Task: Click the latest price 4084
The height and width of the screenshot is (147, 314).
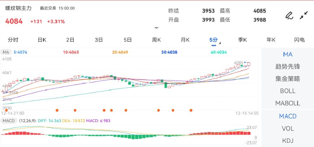Action: point(14,21)
